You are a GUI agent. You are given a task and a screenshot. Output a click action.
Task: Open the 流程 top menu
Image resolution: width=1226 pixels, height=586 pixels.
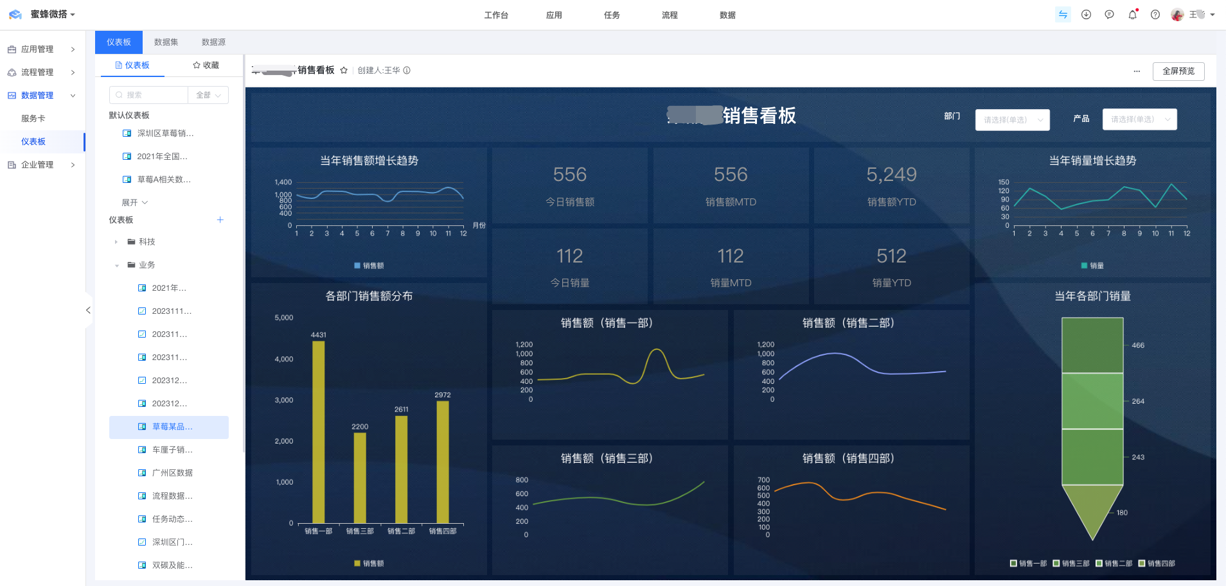coord(670,15)
